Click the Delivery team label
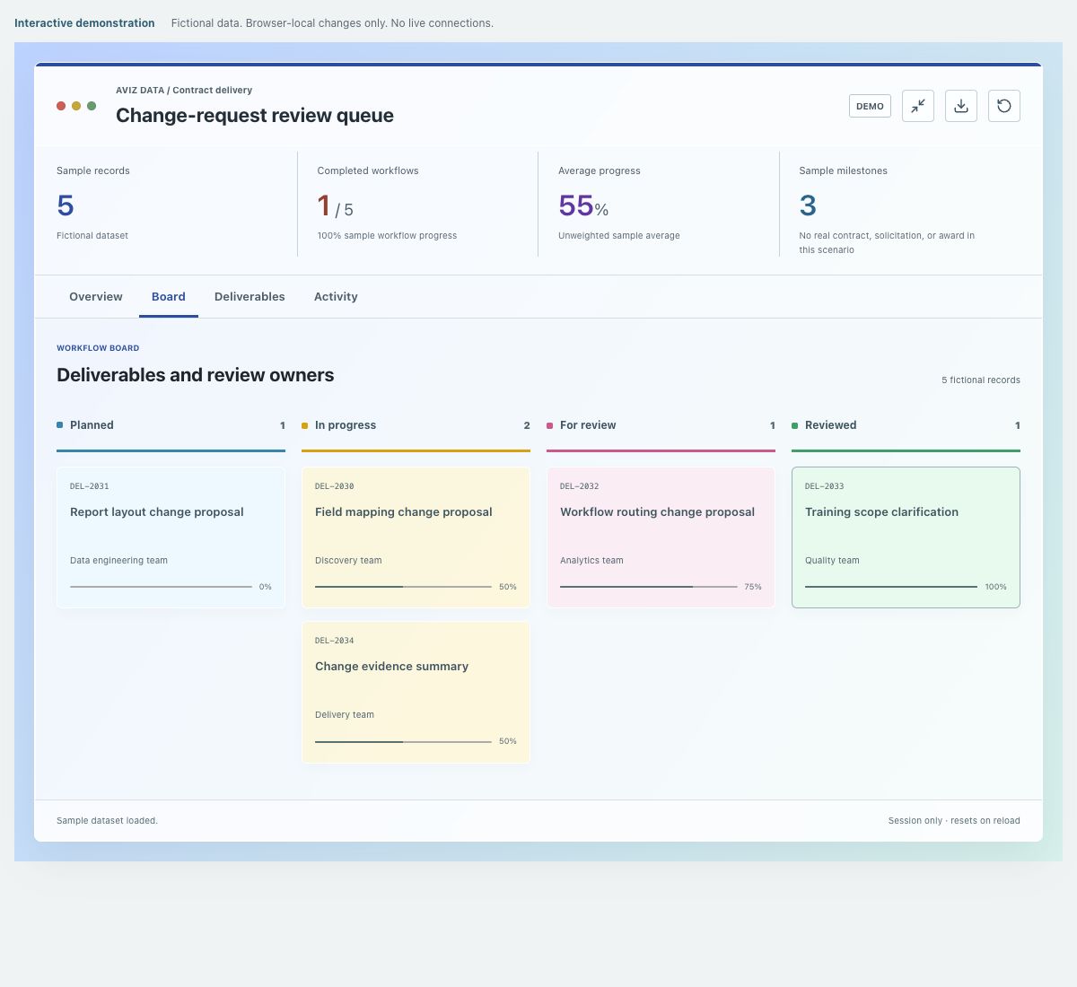Viewport: 1077px width, 987px height. (345, 714)
